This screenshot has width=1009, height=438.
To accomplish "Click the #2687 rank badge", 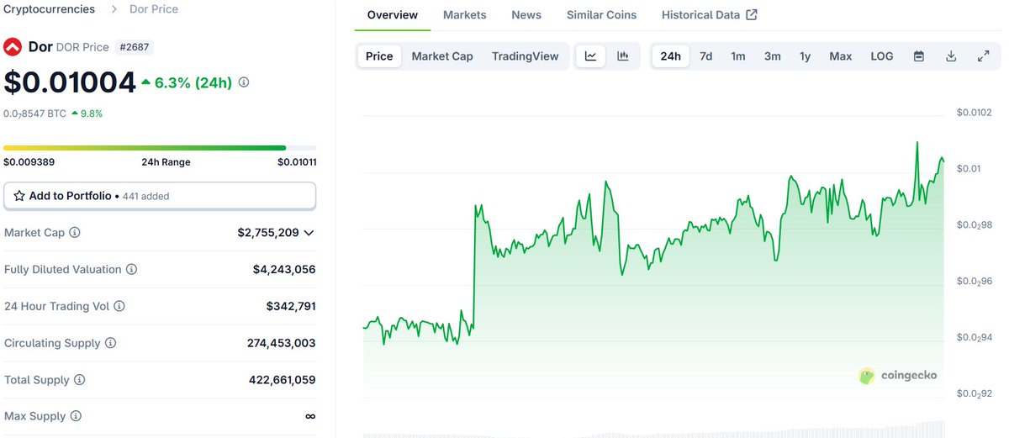I will click(x=135, y=47).
